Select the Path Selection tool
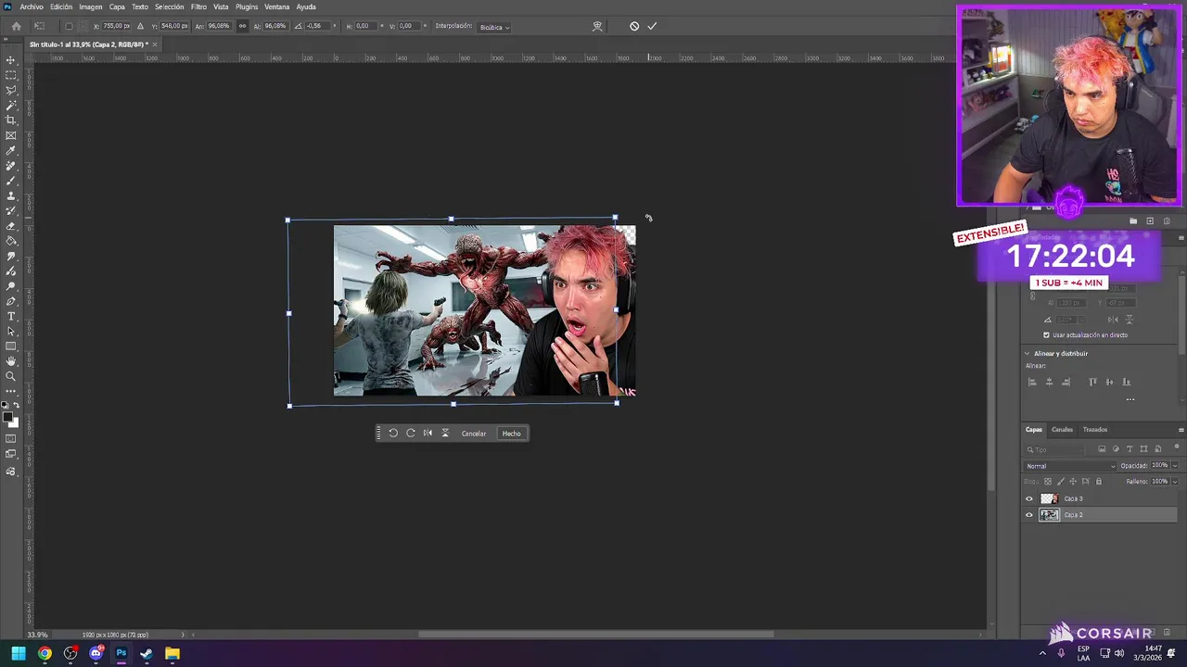The width and height of the screenshot is (1187, 667). pyautogui.click(x=11, y=331)
